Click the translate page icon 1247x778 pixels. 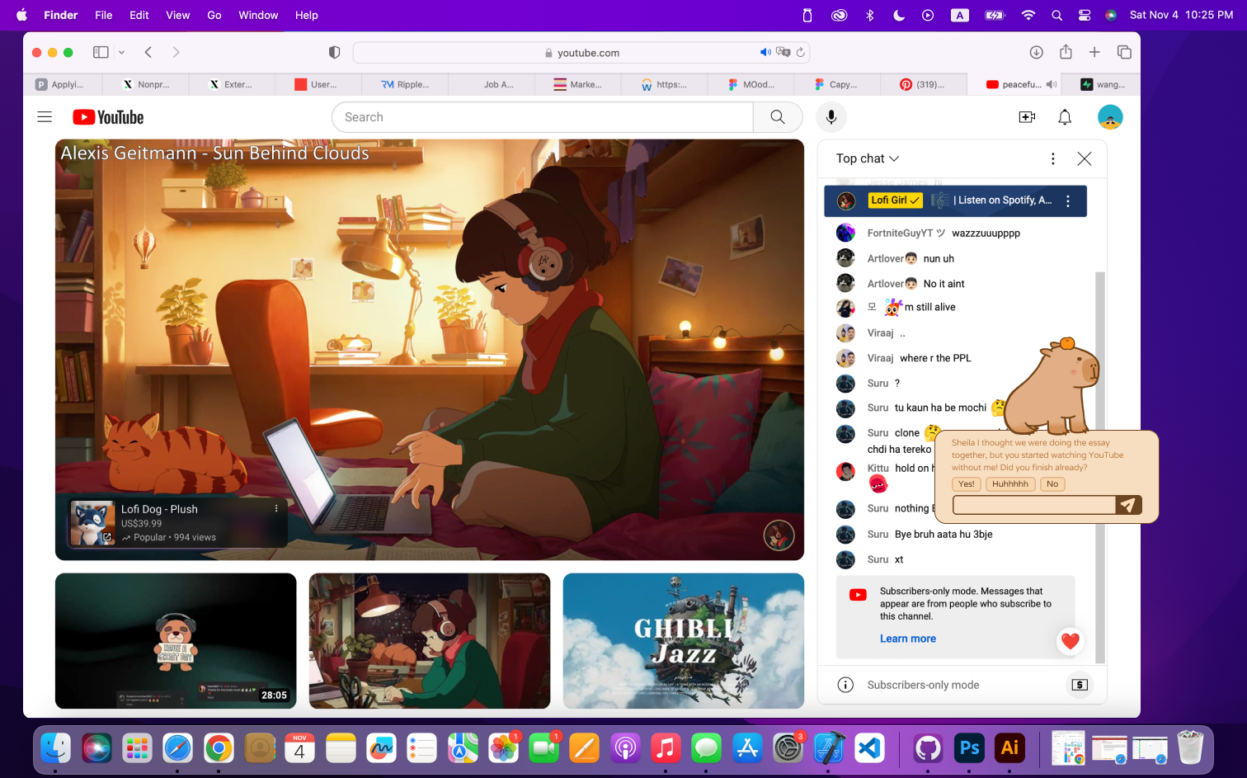(x=783, y=52)
